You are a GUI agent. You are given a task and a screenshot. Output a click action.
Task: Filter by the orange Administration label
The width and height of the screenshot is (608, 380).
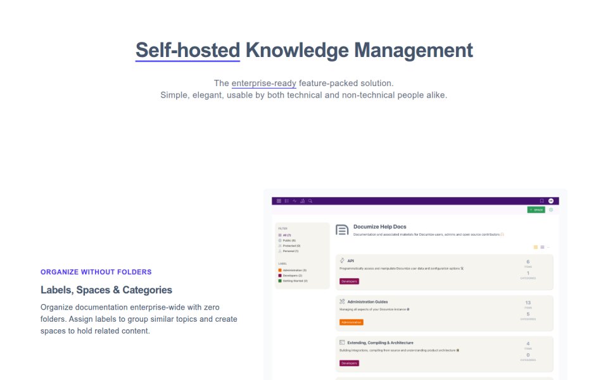[x=293, y=270]
